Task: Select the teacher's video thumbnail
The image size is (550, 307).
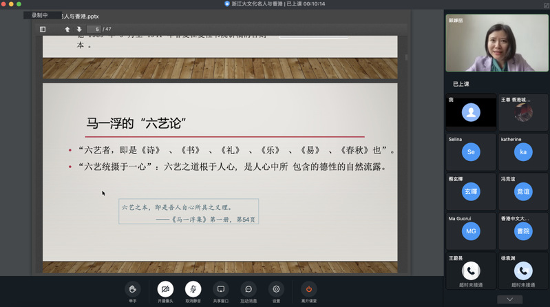Action: click(x=496, y=43)
